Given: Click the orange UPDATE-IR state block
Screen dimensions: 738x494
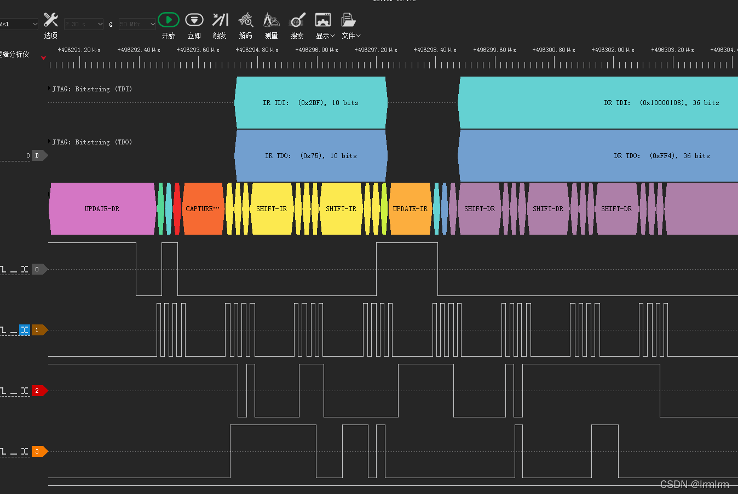Looking at the screenshot, I should [x=410, y=208].
